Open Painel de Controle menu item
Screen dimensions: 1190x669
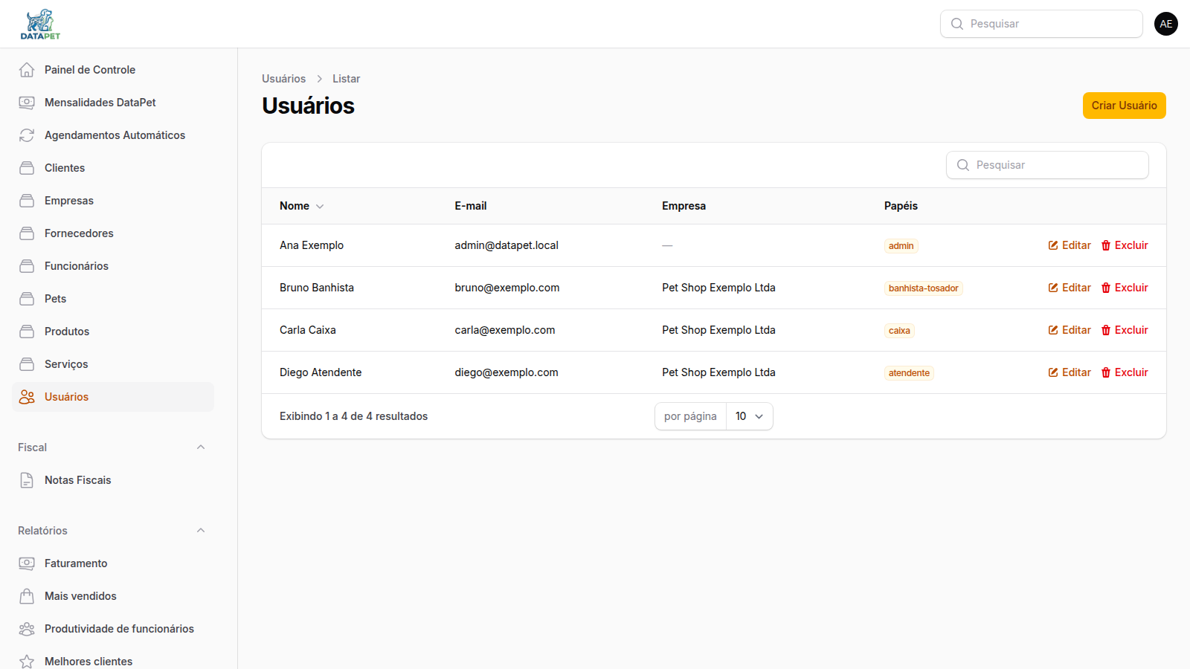[x=113, y=70]
